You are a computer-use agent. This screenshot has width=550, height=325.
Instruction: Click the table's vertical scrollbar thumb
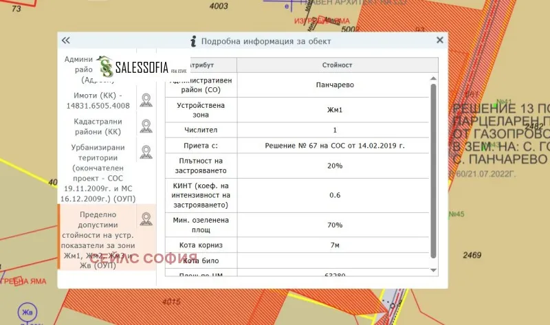point(433,168)
